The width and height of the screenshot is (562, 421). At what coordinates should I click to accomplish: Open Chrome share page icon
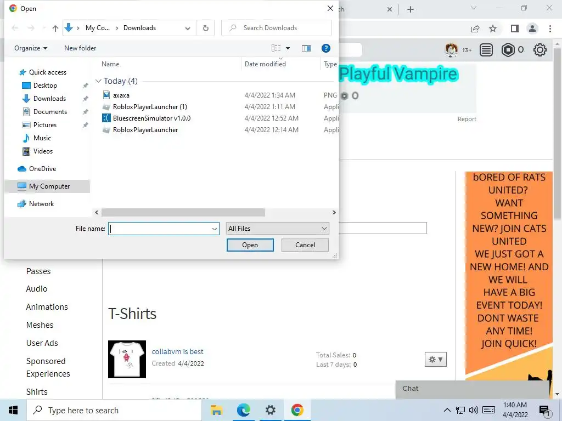coord(475,29)
